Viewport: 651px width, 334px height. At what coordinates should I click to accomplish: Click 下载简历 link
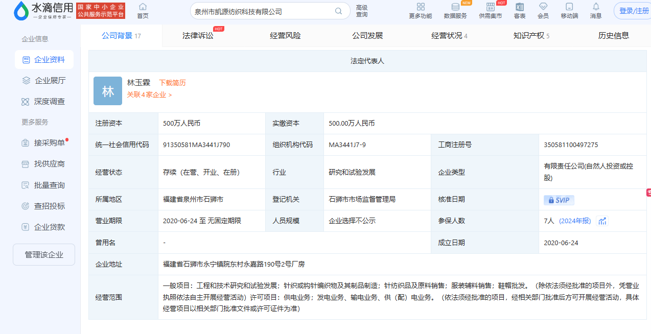(x=172, y=83)
